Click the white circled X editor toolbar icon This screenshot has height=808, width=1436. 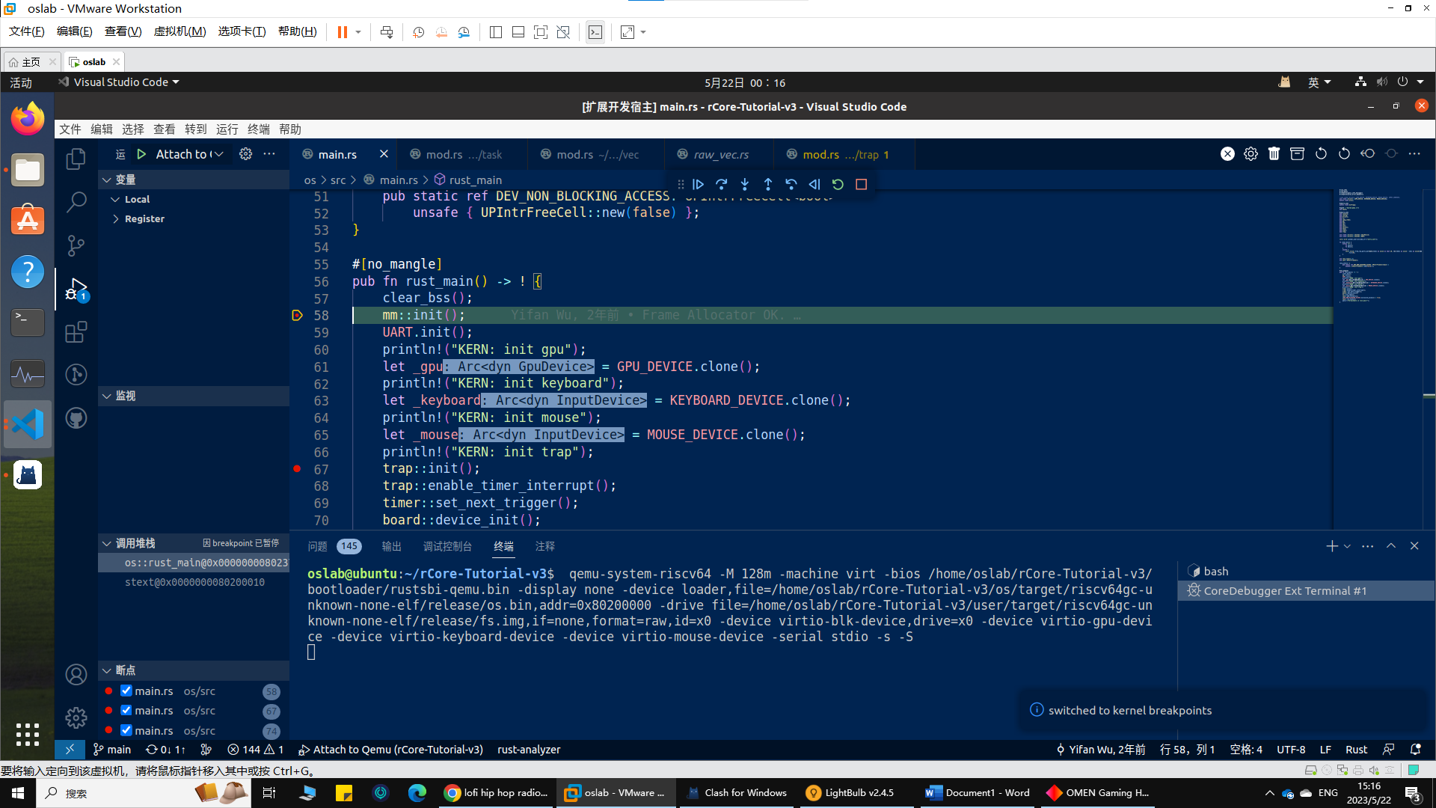pos(1227,154)
